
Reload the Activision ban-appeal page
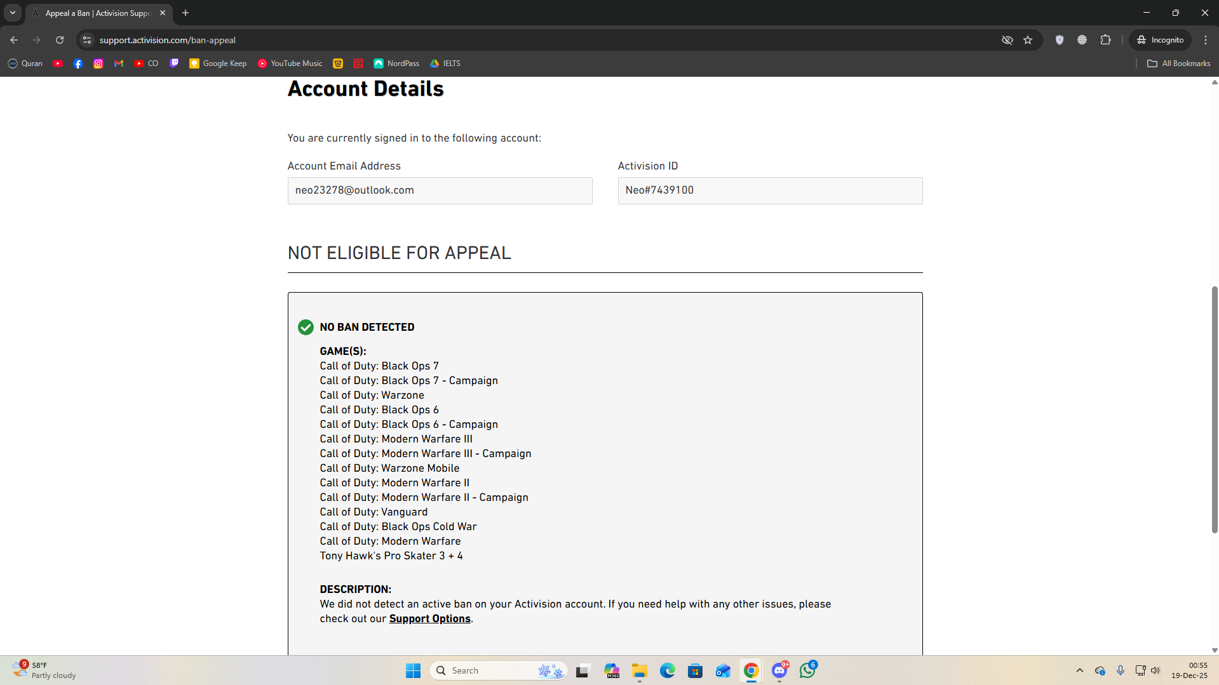[60, 40]
